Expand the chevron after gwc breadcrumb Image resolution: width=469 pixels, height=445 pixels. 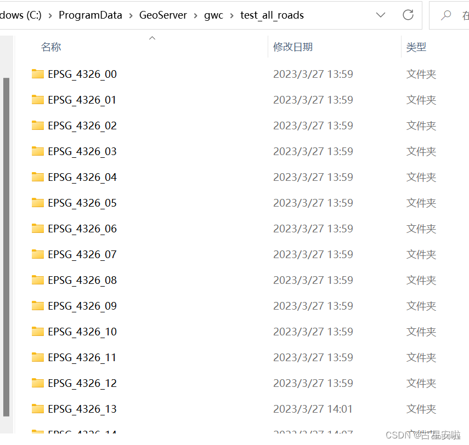(x=232, y=15)
